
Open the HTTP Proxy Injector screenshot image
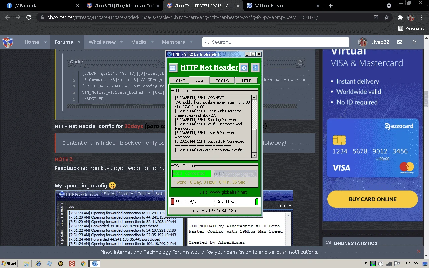[174, 218]
